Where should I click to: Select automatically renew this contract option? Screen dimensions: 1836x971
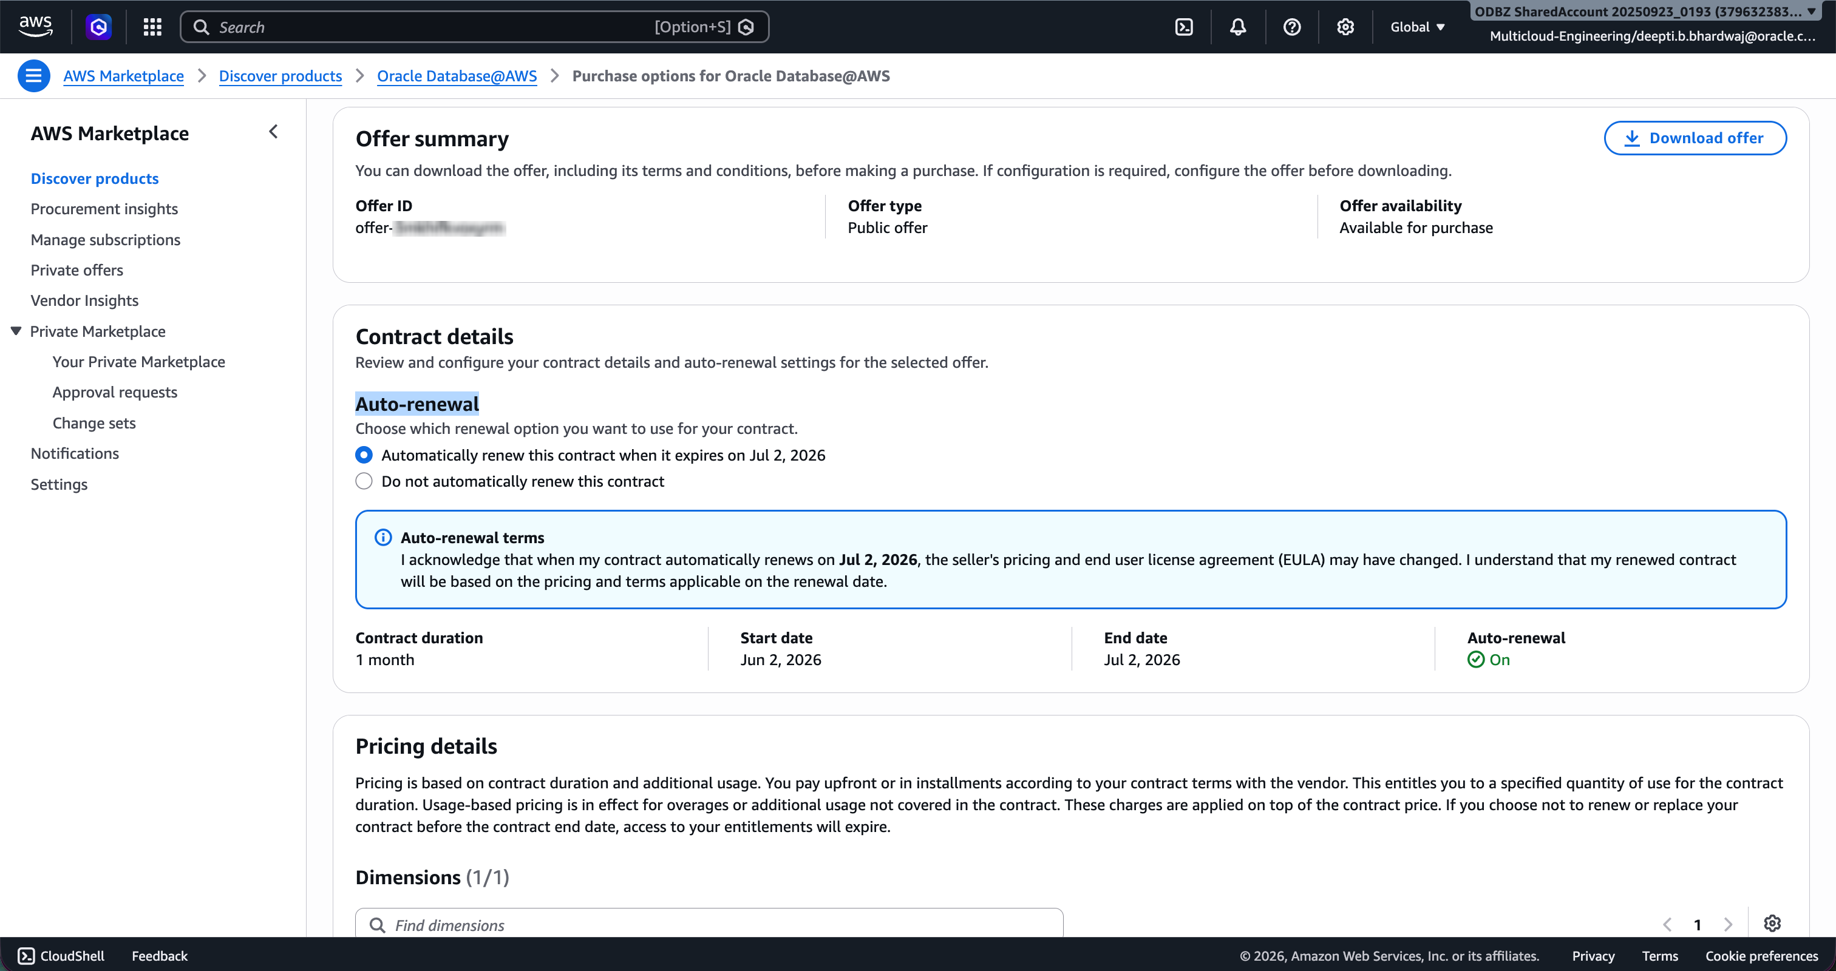[x=364, y=455]
